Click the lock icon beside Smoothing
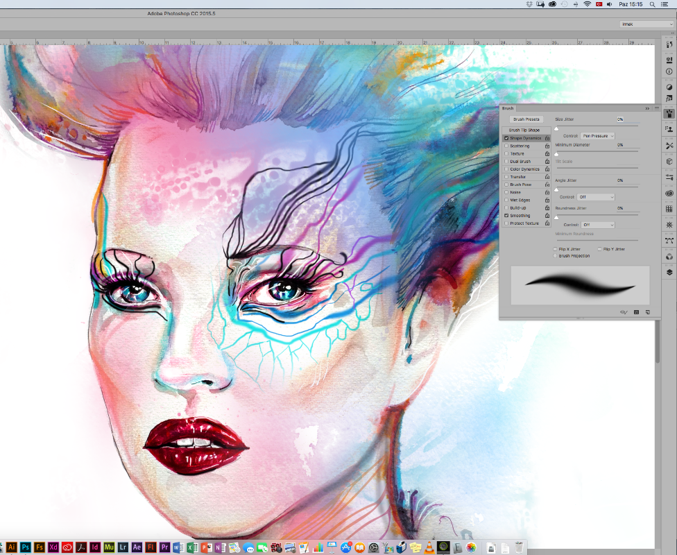 tap(547, 216)
